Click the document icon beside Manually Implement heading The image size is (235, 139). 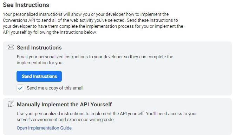point(11,104)
